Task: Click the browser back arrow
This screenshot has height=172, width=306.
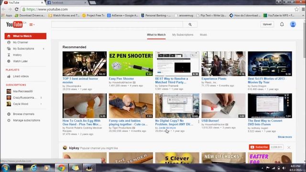Action: click(3, 9)
